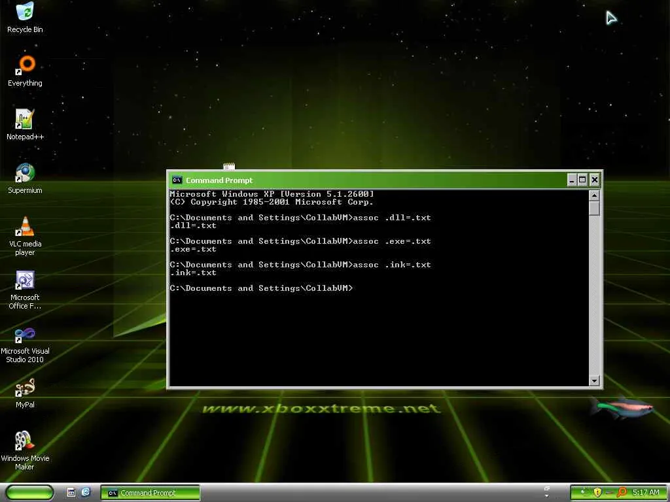
Task: Click the round blue Quick Launch icon
Action: coord(86,493)
